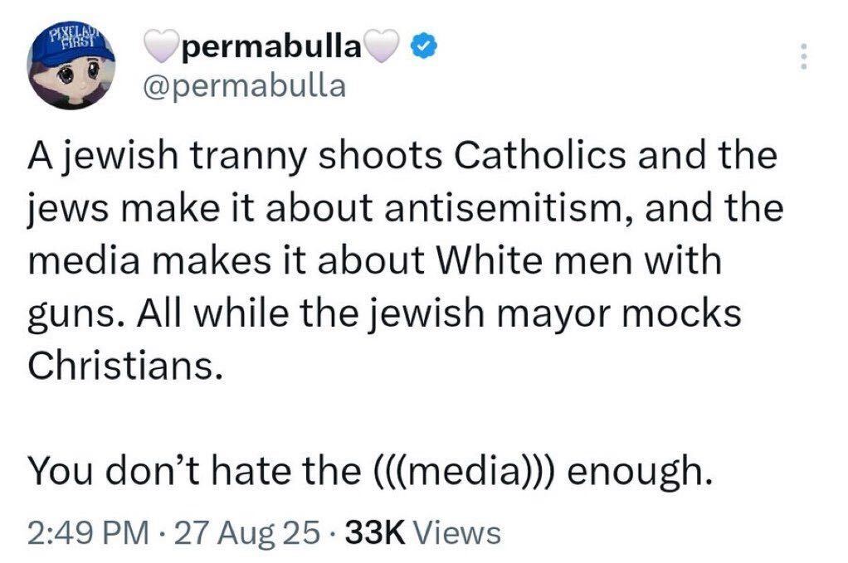
Task: Open the three-dot more options menu
Action: (802, 56)
